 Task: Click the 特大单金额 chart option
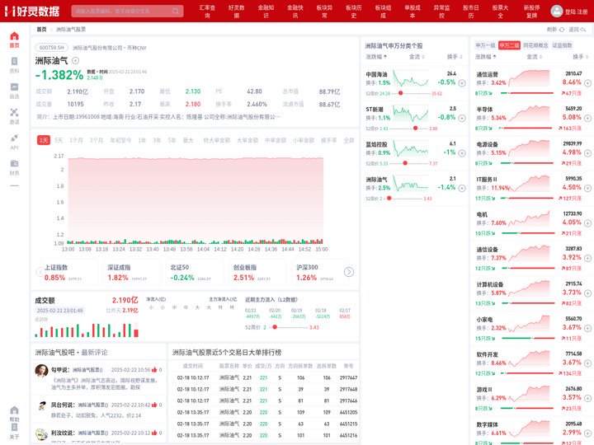coord(217,140)
